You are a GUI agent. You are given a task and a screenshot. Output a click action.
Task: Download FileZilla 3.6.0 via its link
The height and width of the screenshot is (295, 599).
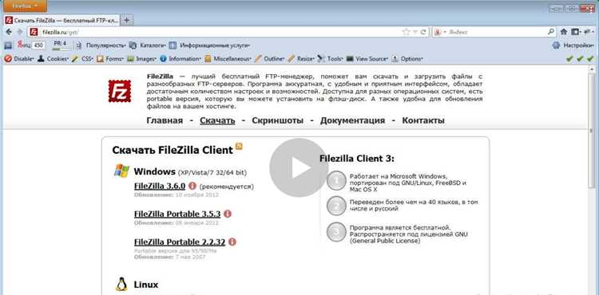[160, 186]
